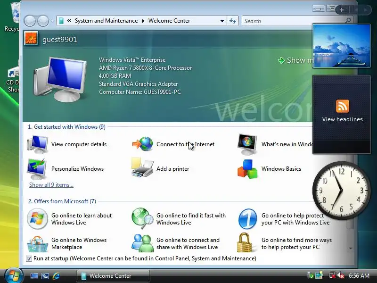
Task: Open What's new in Windows monitor icon
Action: (x=247, y=144)
